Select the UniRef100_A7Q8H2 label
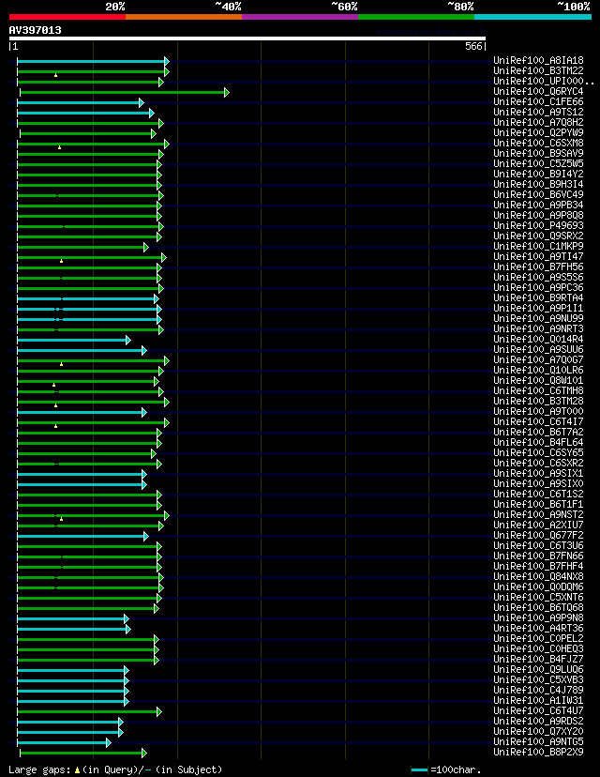 (538, 123)
